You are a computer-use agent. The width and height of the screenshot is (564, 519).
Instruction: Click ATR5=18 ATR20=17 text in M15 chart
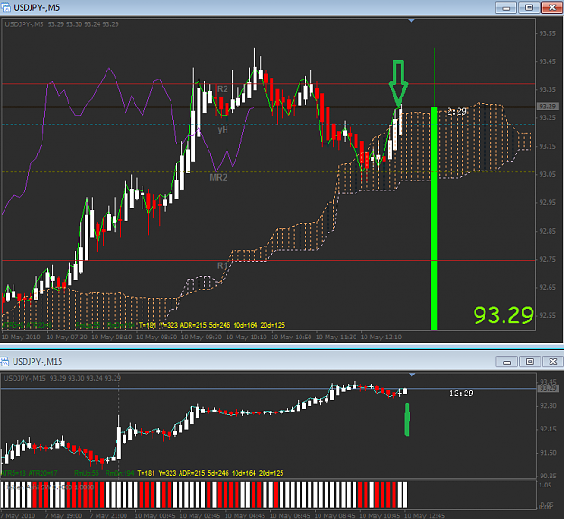[x=29, y=473]
